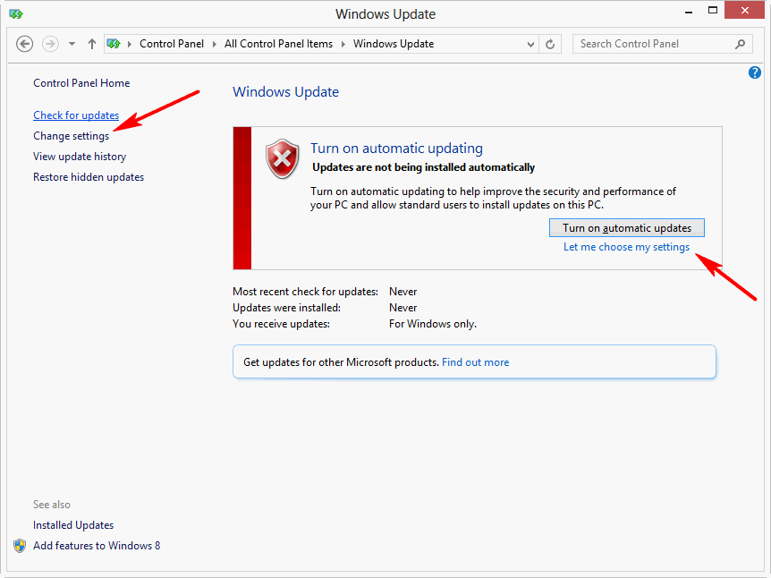This screenshot has height=578, width=771.
Task: Select the Control Panel breadcrumb
Action: click(172, 44)
